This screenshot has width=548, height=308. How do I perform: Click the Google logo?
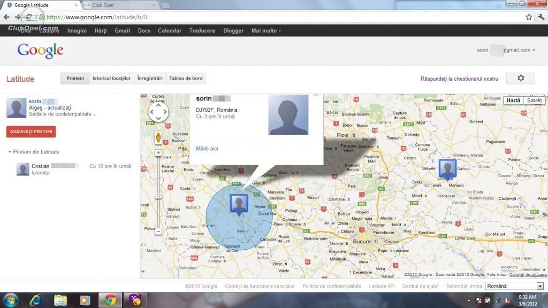pyautogui.click(x=41, y=51)
